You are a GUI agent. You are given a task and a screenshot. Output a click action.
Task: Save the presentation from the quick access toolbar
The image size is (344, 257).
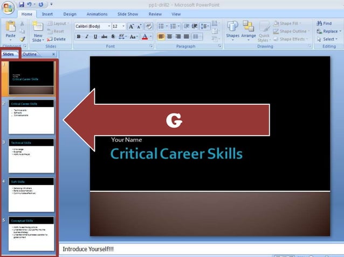[x=21, y=4]
